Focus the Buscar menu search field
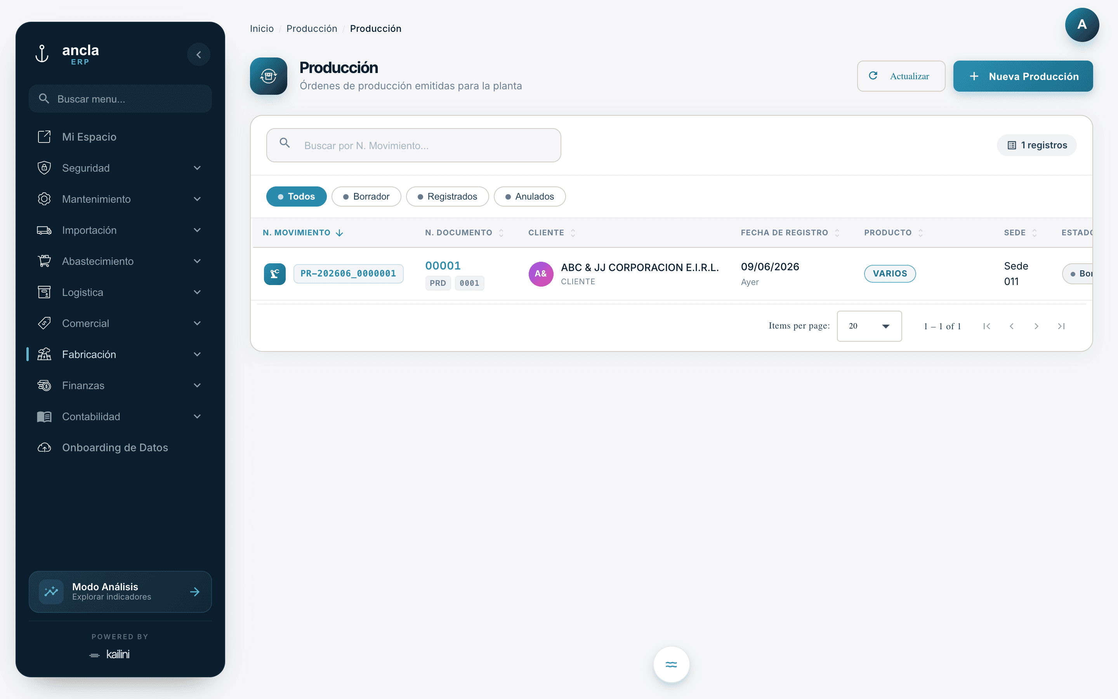 pos(120,99)
